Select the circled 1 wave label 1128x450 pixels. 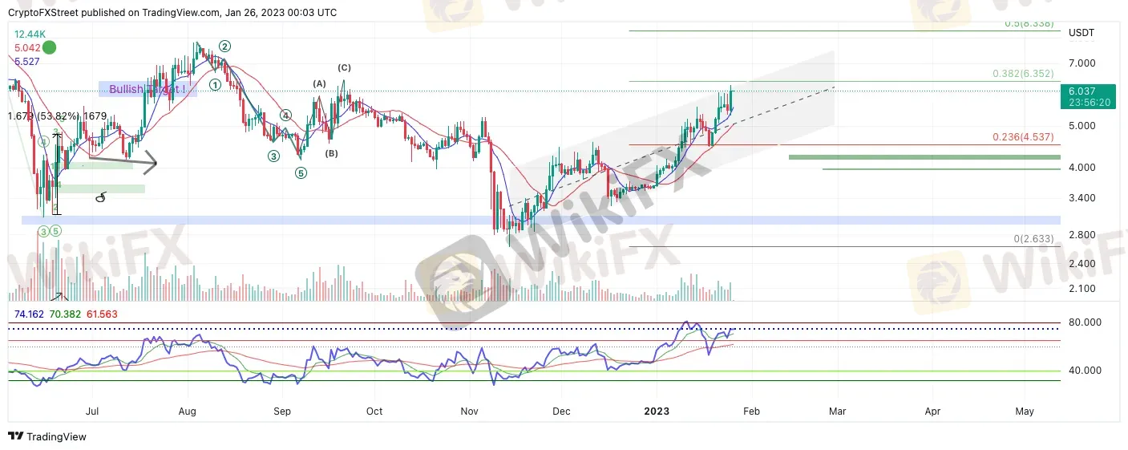pos(215,84)
